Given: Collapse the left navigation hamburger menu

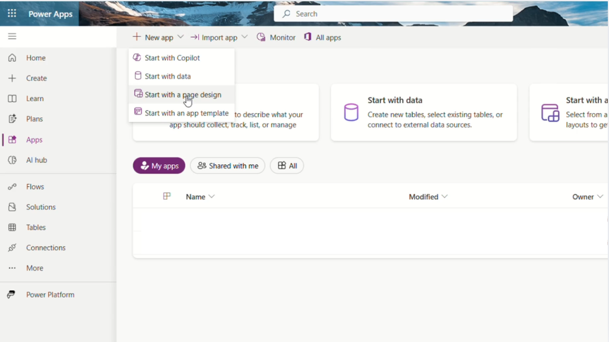Looking at the screenshot, I should click(12, 36).
